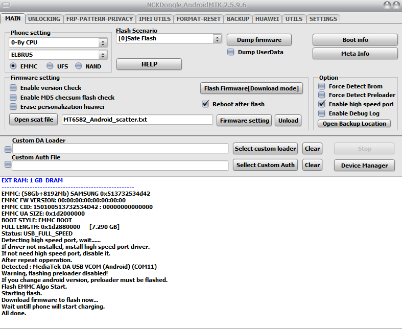The image size is (402, 329).
Task: Select the MAIN tab
Action: [13, 18]
